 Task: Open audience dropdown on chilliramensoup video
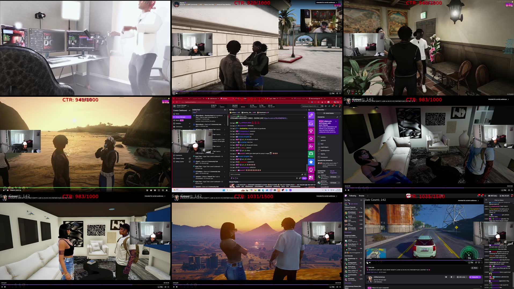pos(468,201)
